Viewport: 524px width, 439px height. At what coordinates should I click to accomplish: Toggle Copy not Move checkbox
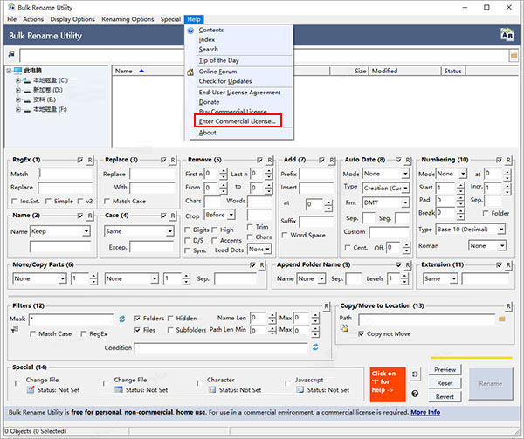361,333
